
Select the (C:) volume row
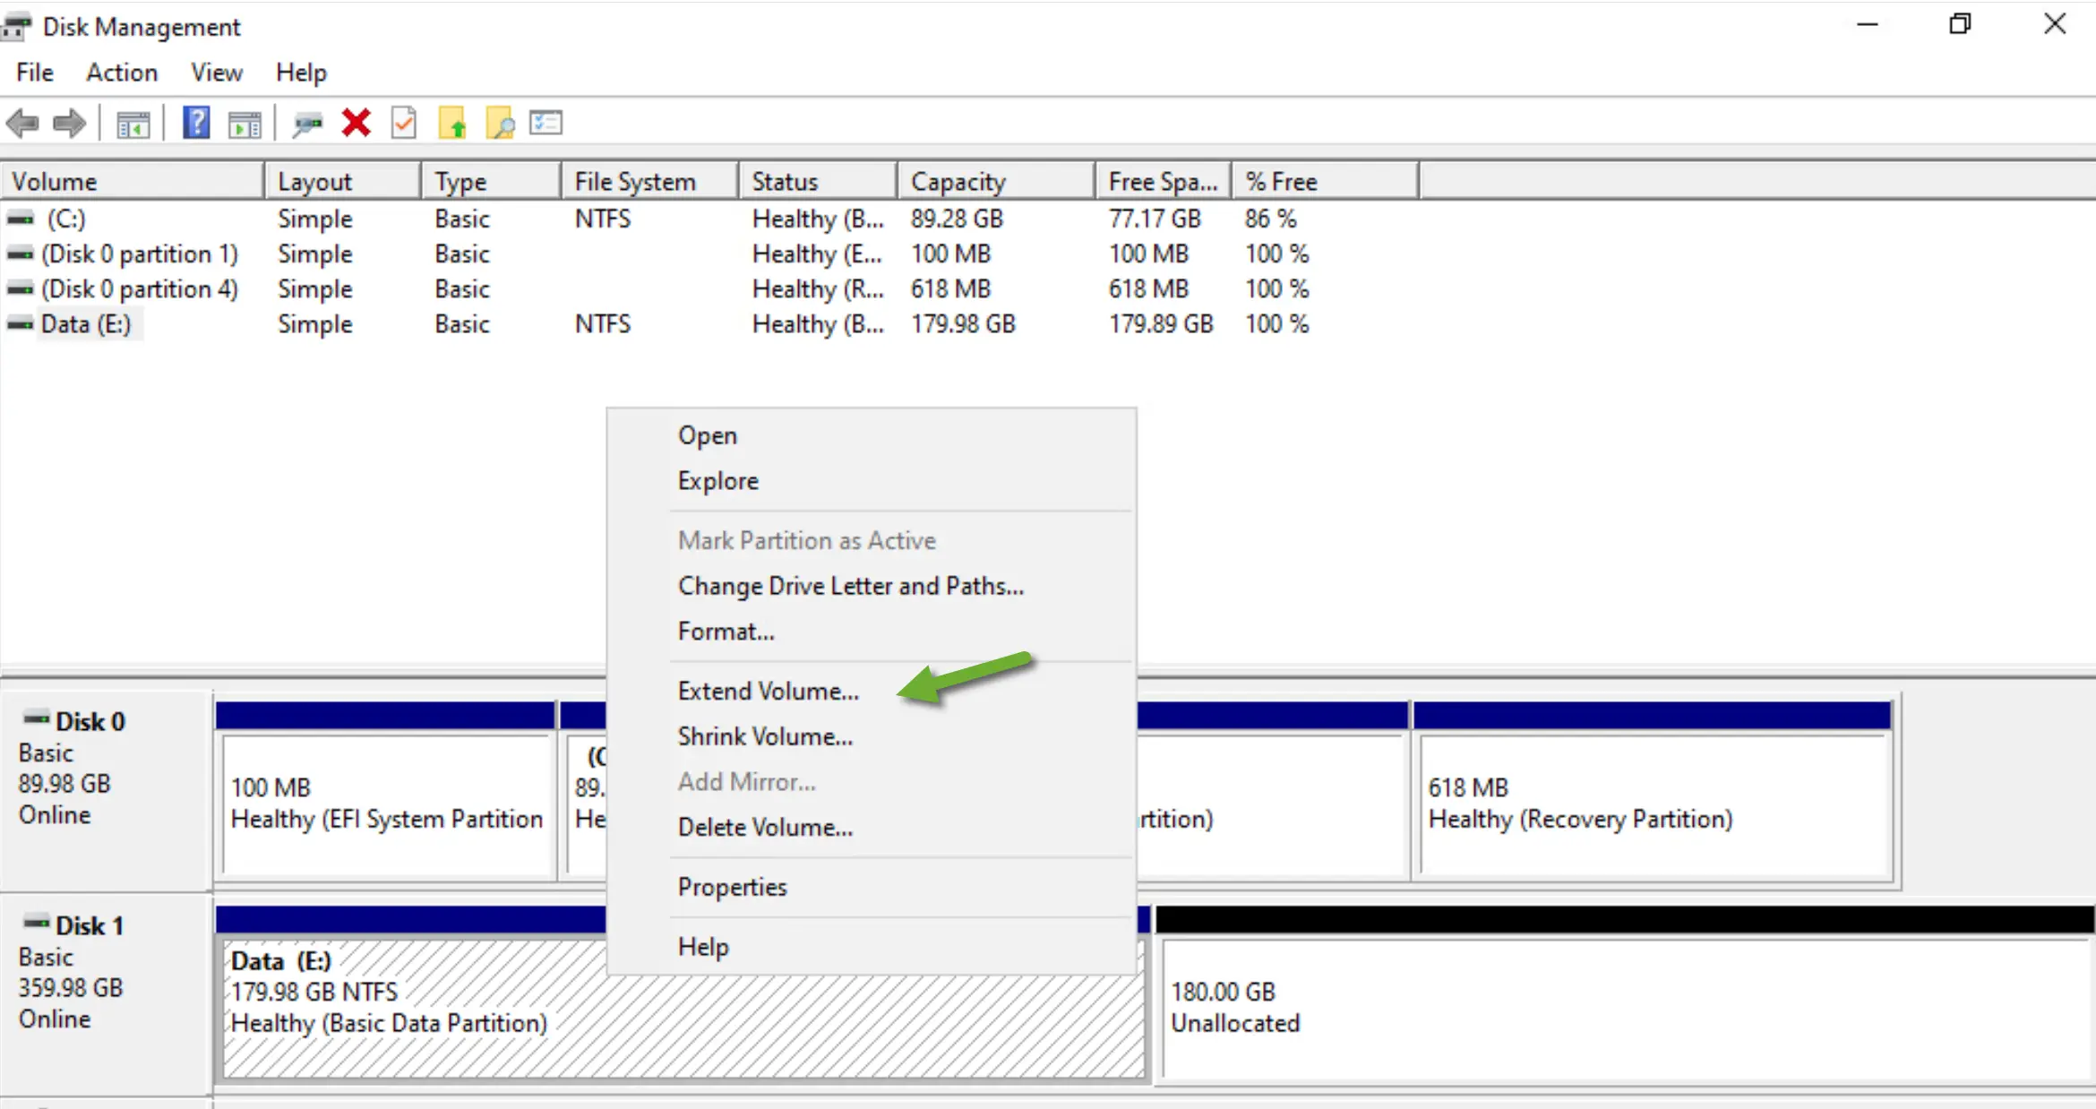[66, 219]
